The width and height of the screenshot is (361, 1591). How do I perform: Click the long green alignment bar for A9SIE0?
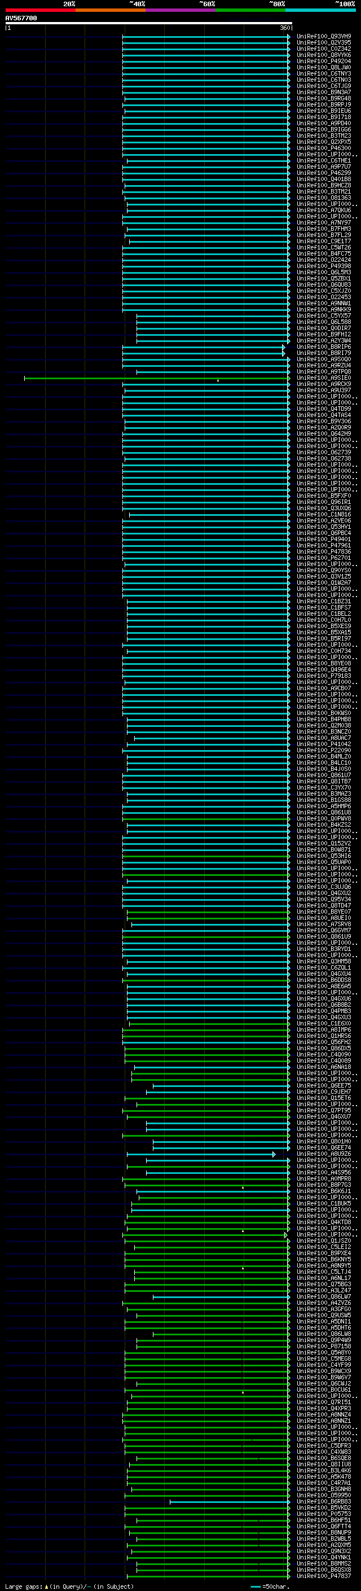click(x=157, y=378)
